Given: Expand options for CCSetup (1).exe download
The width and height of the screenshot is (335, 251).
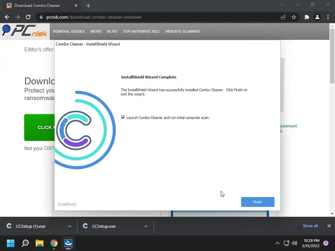Looking at the screenshot, I should tap(70, 226).
